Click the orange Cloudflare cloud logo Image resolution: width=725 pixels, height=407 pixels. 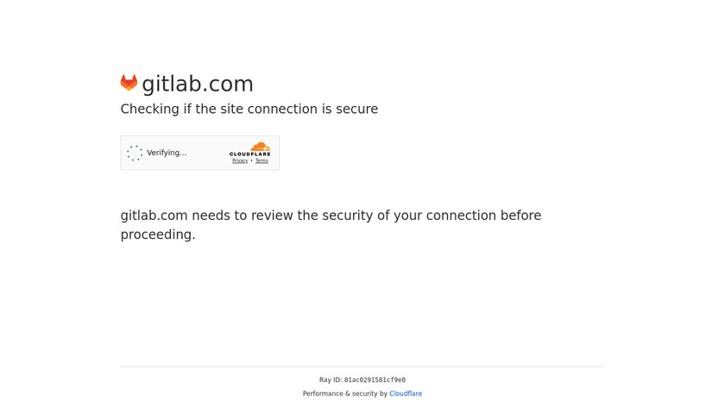(x=259, y=147)
